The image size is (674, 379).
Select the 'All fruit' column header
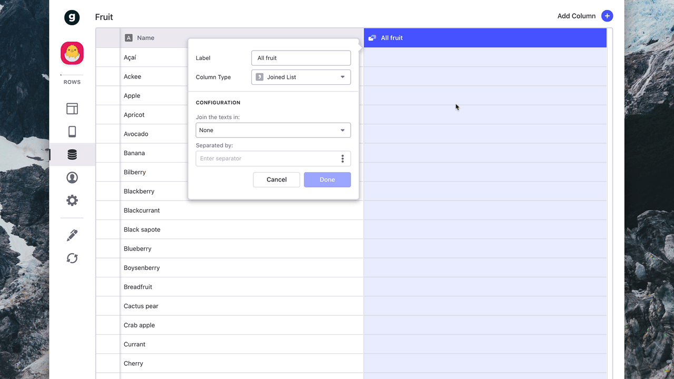click(484, 38)
